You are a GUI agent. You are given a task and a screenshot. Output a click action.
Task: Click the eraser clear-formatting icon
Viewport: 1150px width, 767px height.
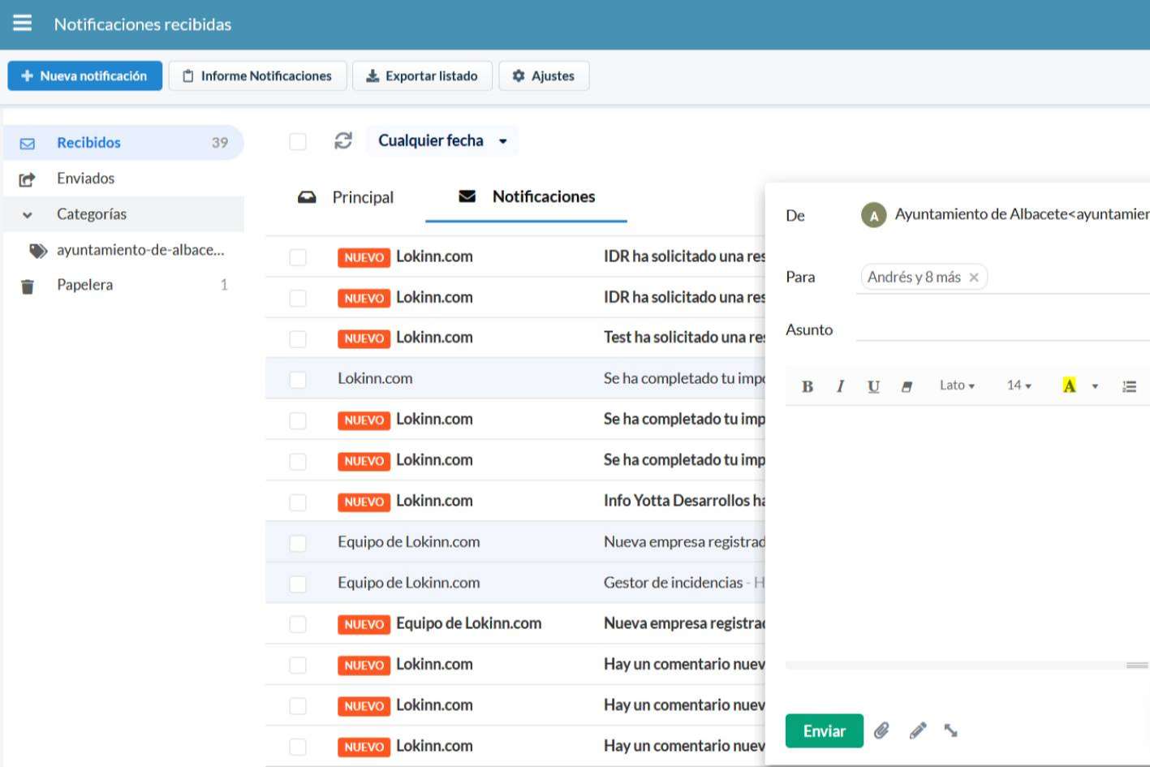[907, 386]
